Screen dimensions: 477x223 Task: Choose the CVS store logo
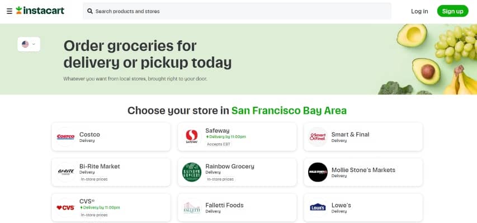[x=65, y=207]
